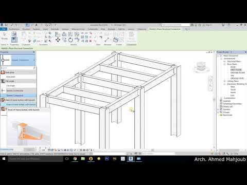Click the Revit help search box
This screenshot has width=247, height=185.
(x=175, y=25)
